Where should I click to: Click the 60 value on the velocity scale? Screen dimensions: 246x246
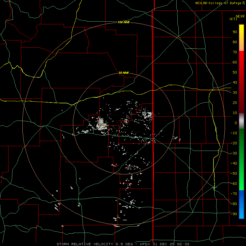click(235, 62)
